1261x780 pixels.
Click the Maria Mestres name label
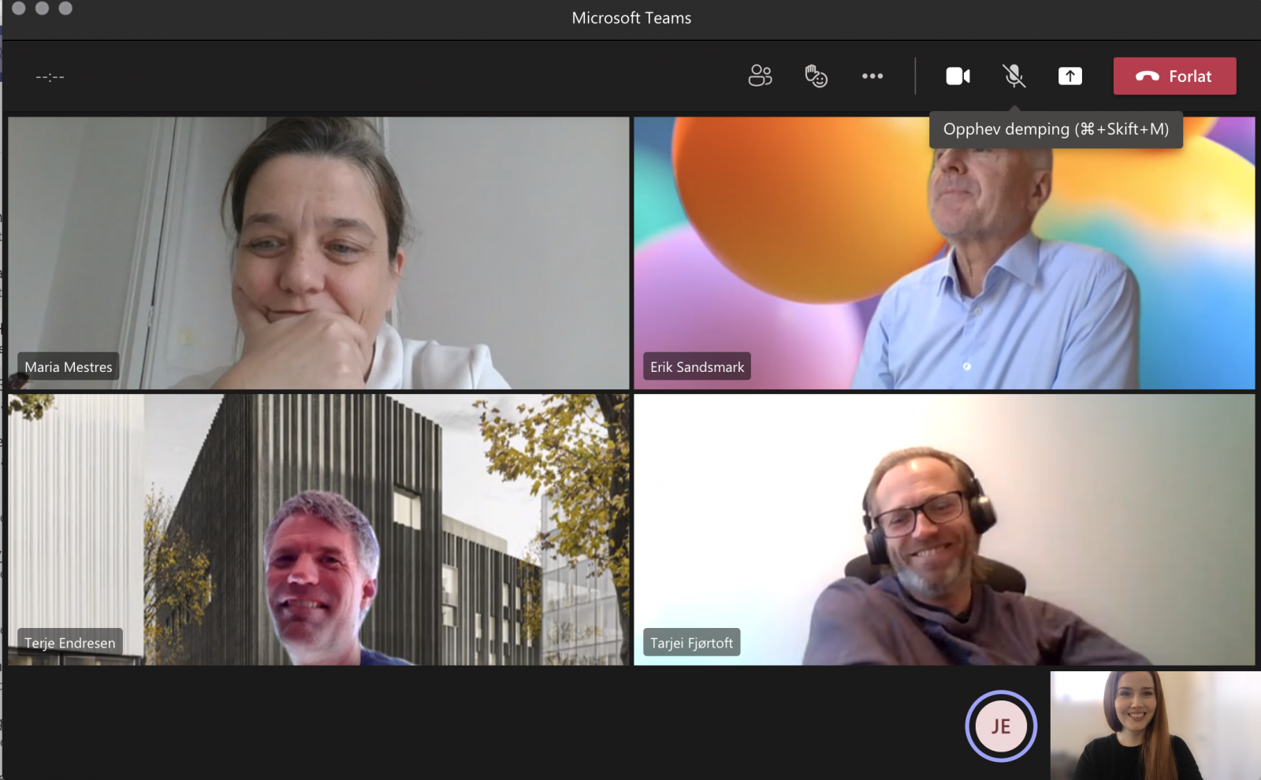click(x=69, y=366)
